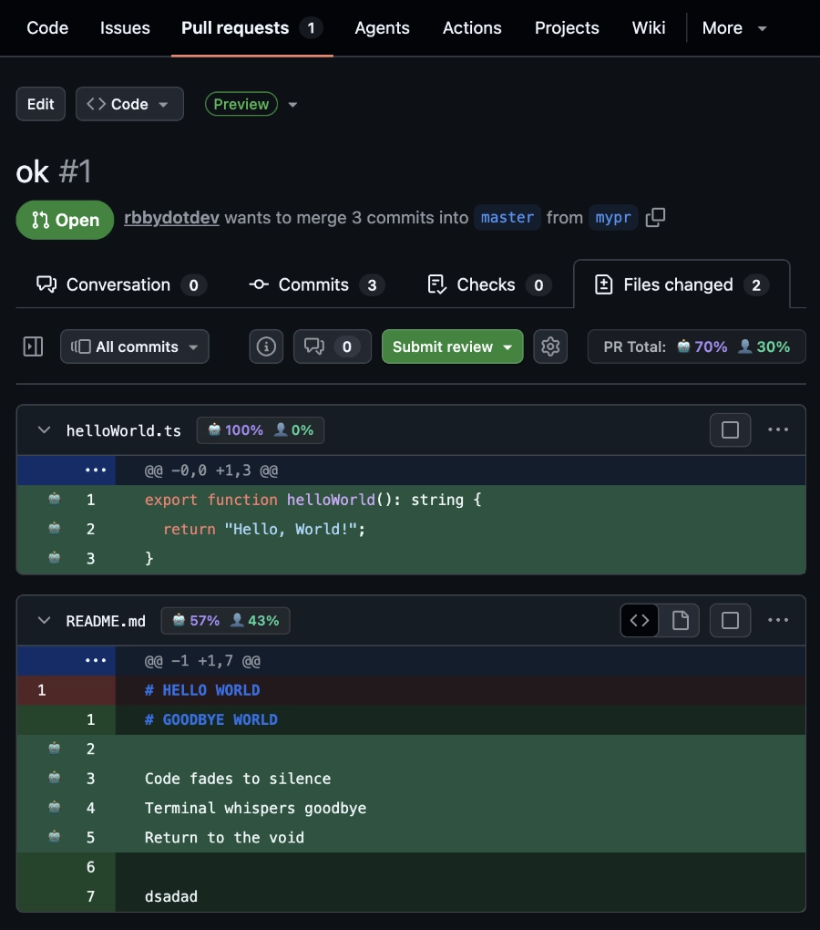Select source code view toggle for README.md
The height and width of the screenshot is (930, 820).
639,620
